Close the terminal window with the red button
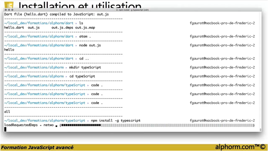 coord(6,10)
